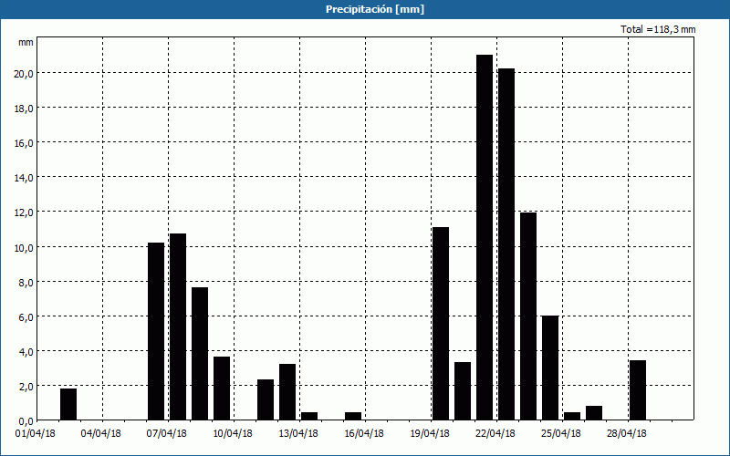The height and width of the screenshot is (456, 730).
Task: Select the 11 mm bar at the 19/04/18 gridline
Action: point(441,324)
